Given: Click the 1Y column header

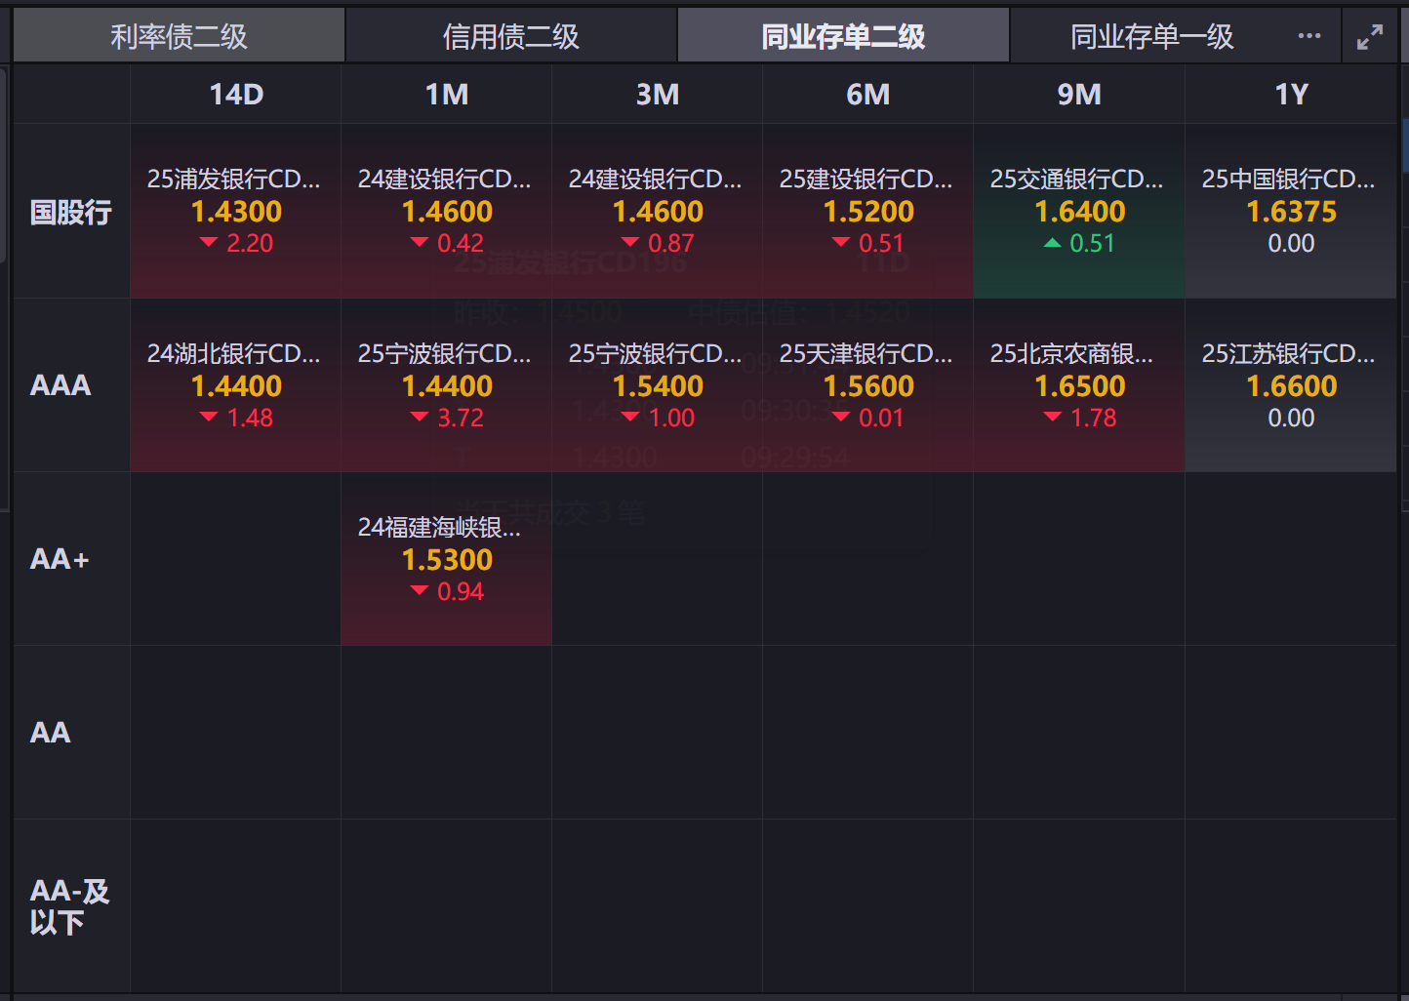Looking at the screenshot, I should 1291,94.
